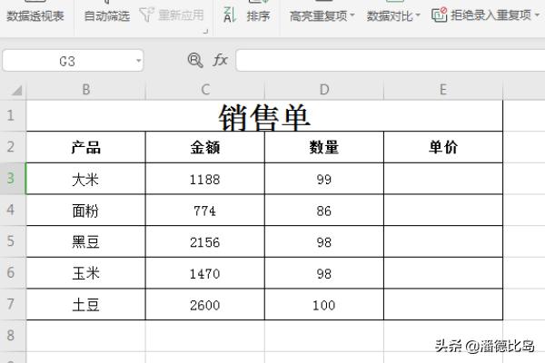
Task: Open the Name Box dropdown arrow
Action: [138, 61]
